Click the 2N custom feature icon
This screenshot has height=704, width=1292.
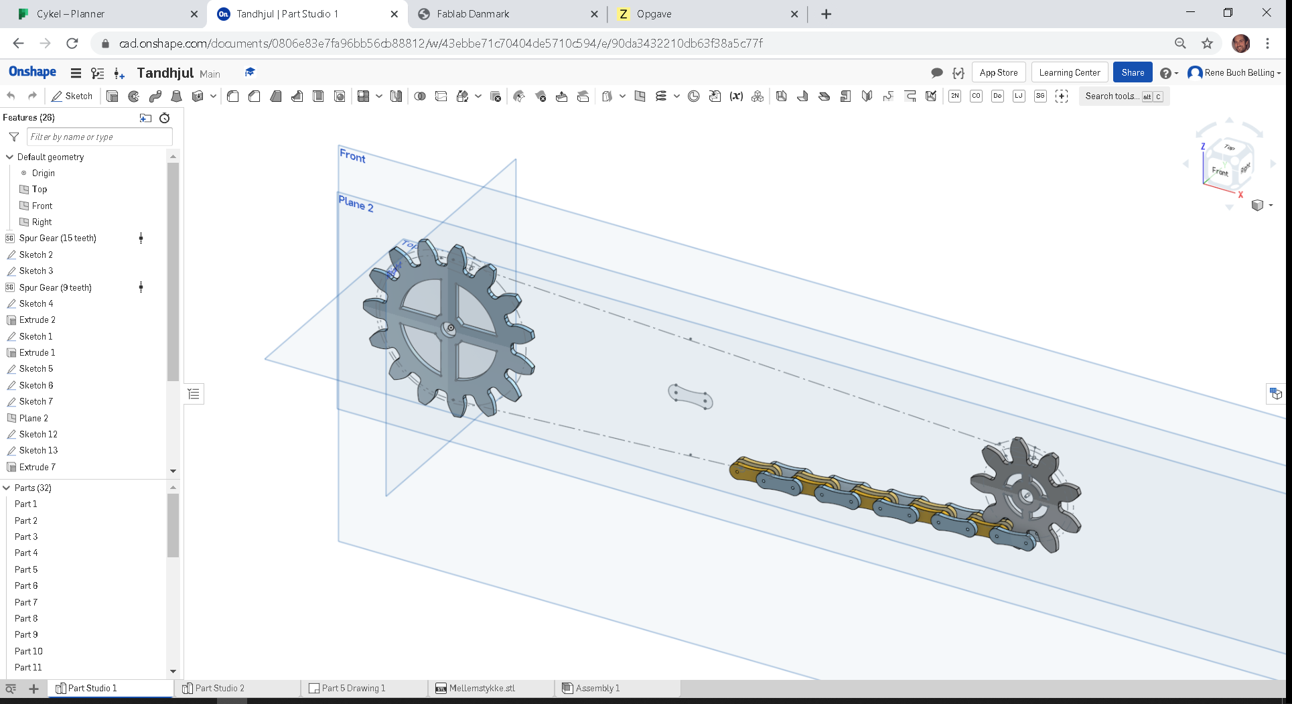point(955,96)
